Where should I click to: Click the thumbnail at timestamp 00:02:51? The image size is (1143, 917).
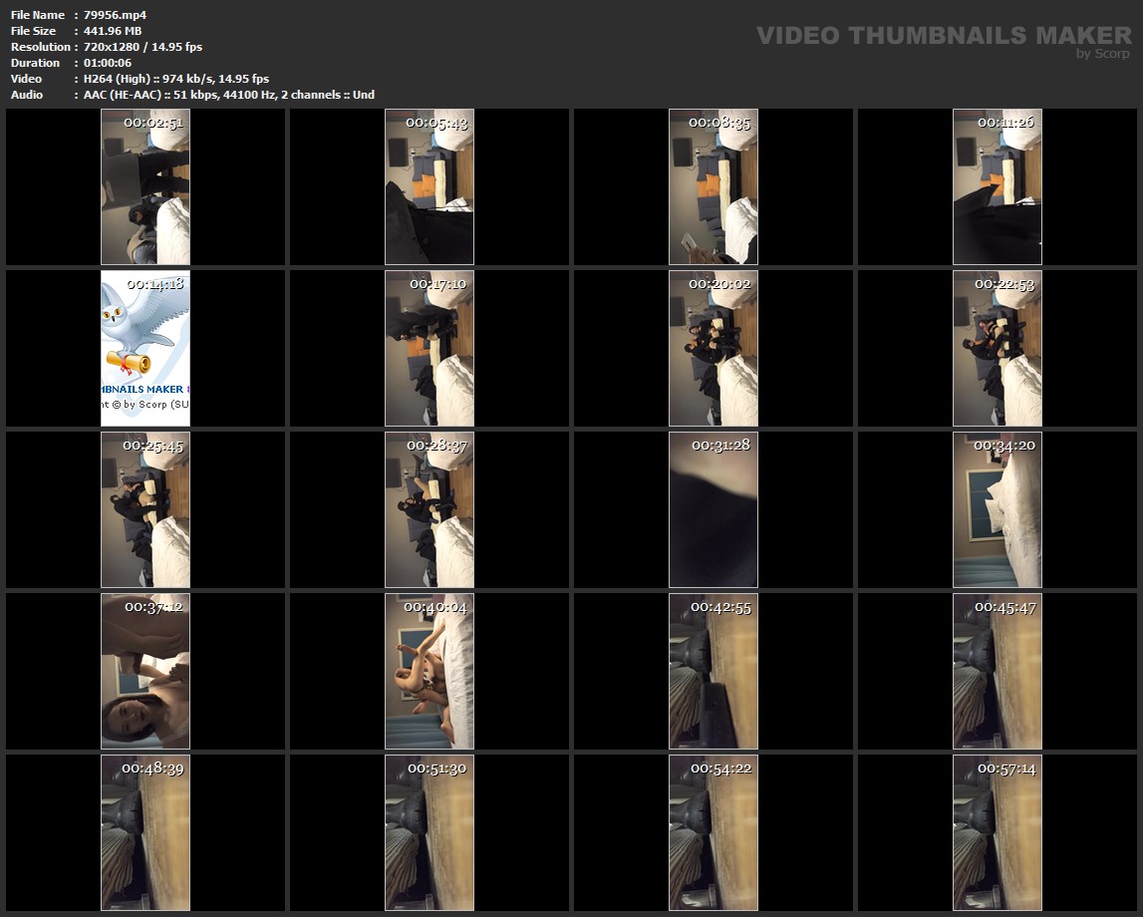point(145,186)
